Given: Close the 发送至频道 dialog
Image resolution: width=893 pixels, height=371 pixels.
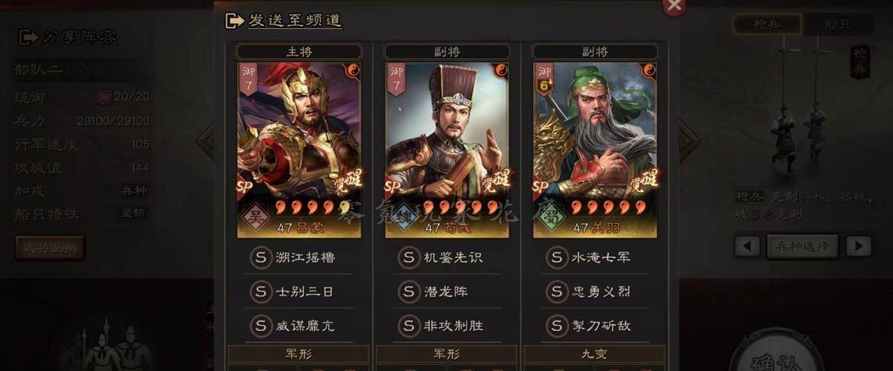Looking at the screenshot, I should (674, 6).
